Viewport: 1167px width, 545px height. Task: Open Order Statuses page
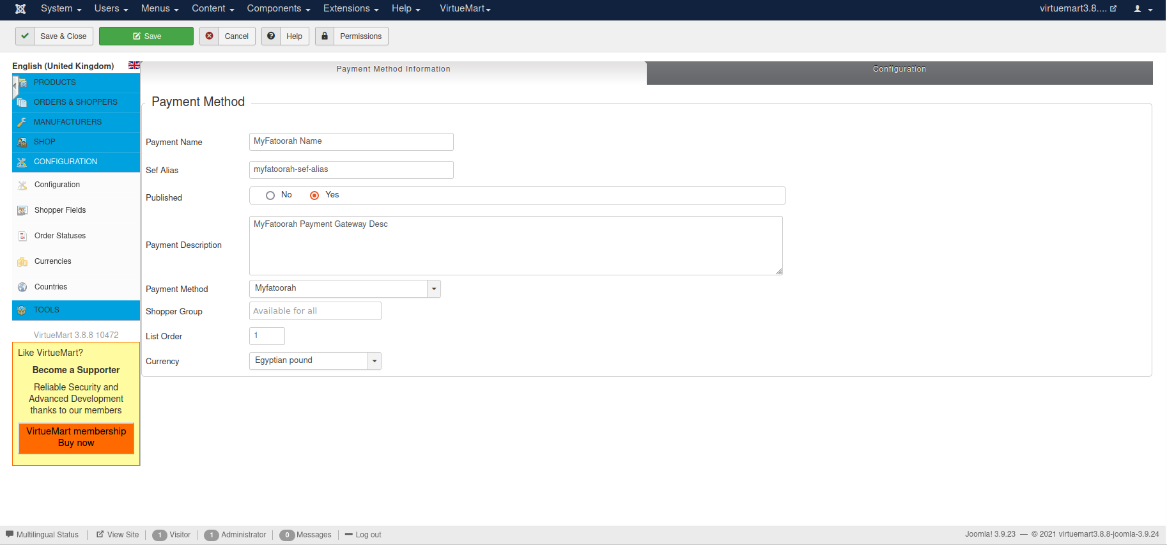pyautogui.click(x=60, y=236)
